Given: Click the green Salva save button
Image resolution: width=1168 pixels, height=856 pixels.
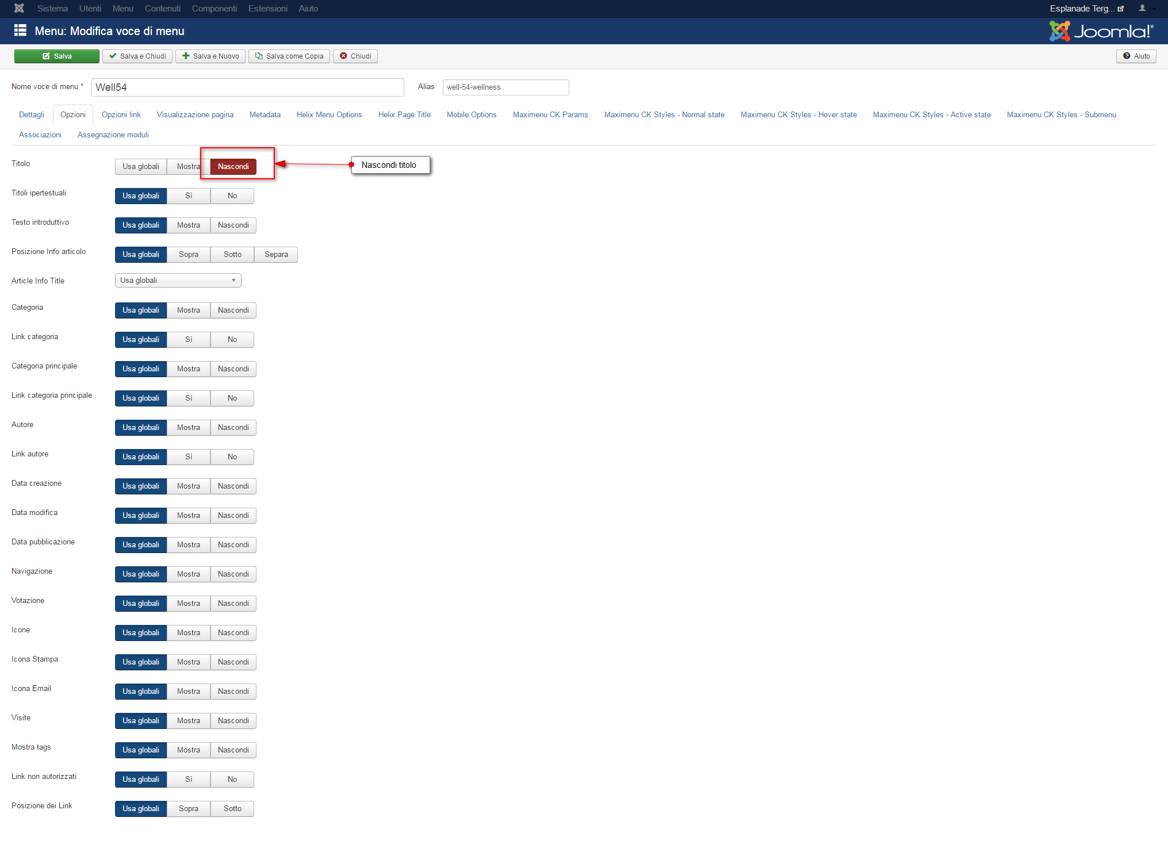Looking at the screenshot, I should [x=57, y=56].
